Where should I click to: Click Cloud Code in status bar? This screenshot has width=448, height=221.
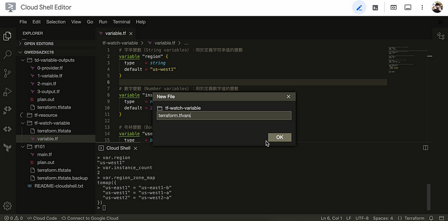(x=42, y=218)
